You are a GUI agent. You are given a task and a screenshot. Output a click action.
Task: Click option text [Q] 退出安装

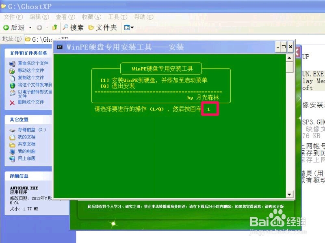click(118, 86)
